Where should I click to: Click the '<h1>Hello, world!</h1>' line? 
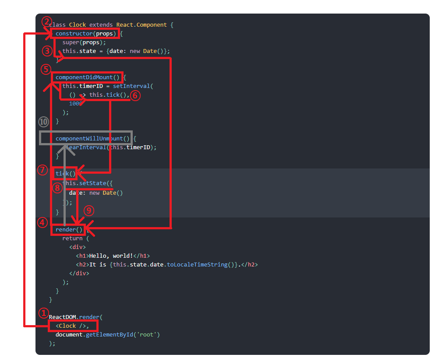coord(113,256)
